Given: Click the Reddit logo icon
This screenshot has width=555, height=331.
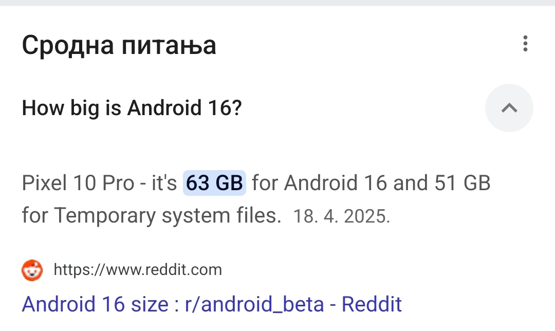Looking at the screenshot, I should click(x=32, y=270).
